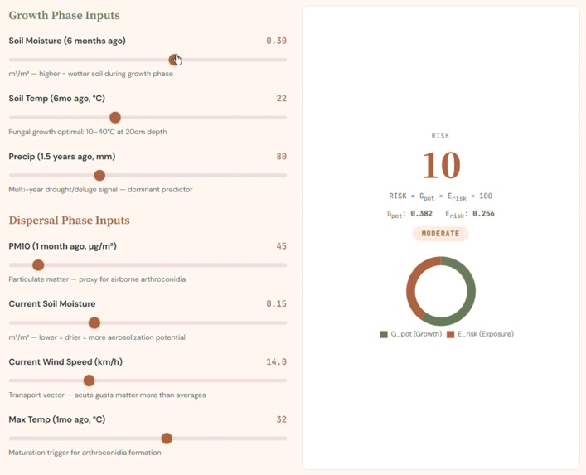Click the 'lower = drier' aerosolization hint text
586x475 pixels.
[97, 337]
